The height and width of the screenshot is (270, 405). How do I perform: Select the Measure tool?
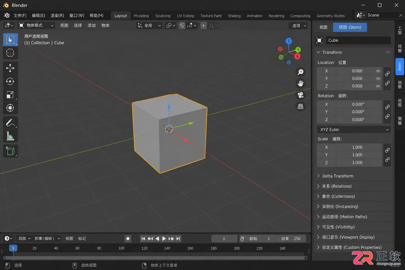(x=10, y=136)
